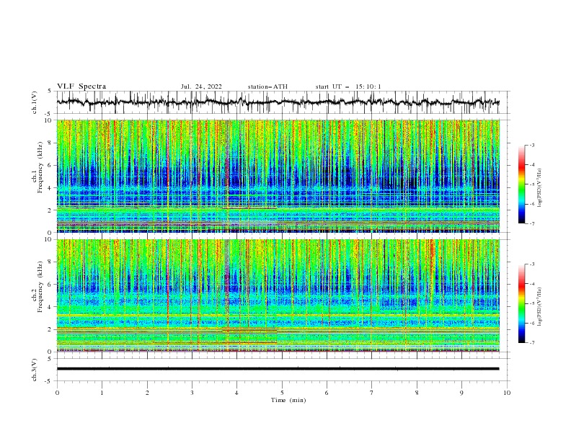Click the ch.1 spectrogram "6" kHz tick label
The image size is (571, 441).
click(50, 165)
